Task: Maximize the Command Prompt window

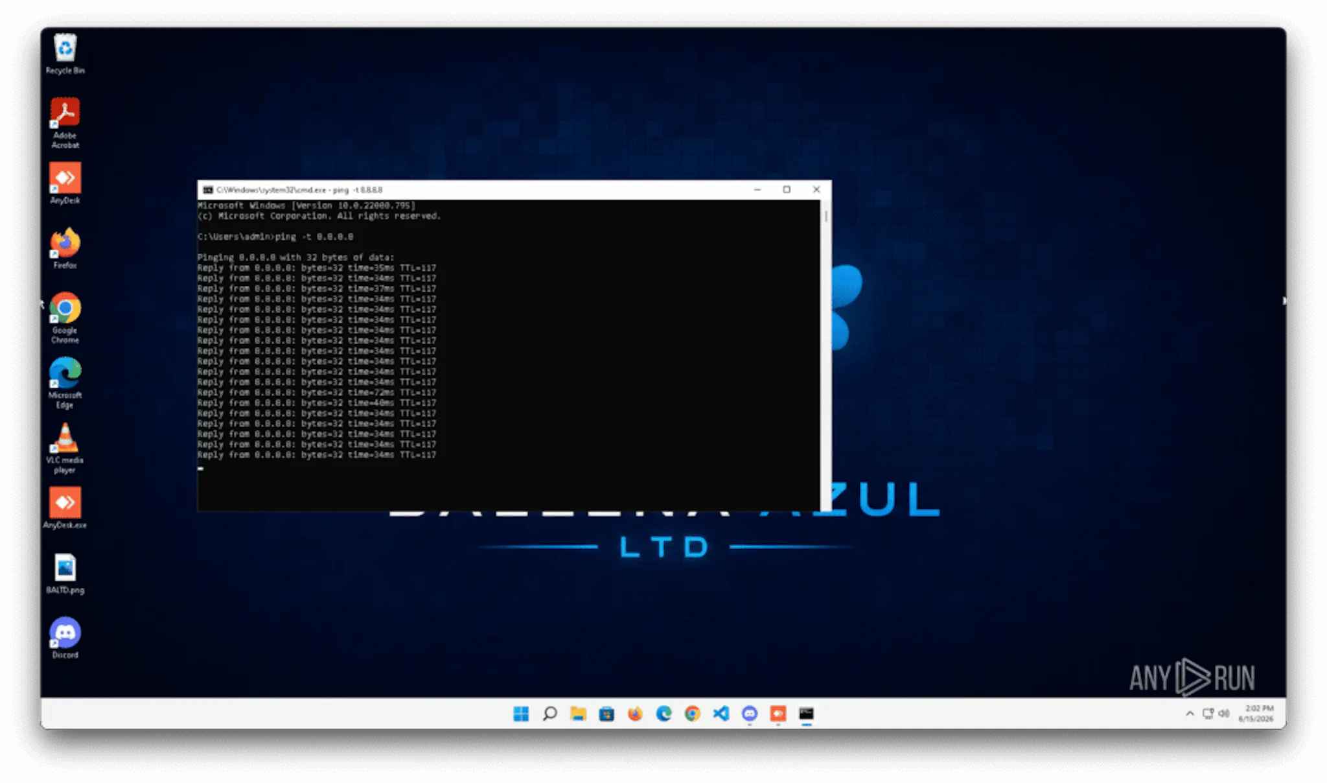Action: tap(787, 190)
